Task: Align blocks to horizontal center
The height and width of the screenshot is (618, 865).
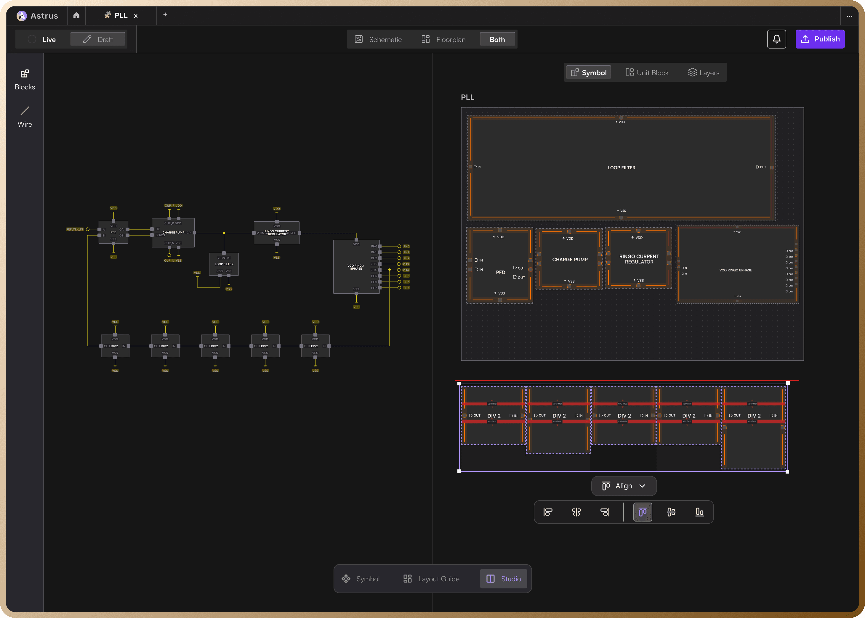Action: pyautogui.click(x=576, y=512)
